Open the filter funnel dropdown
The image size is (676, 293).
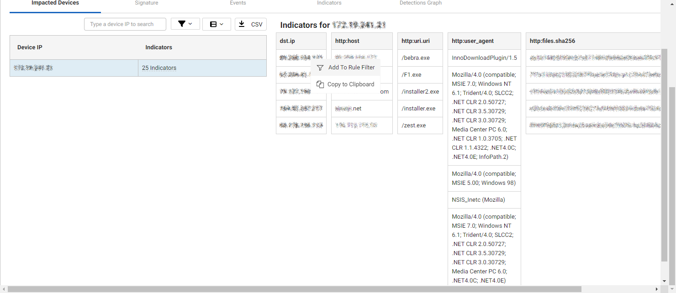pyautogui.click(x=185, y=24)
